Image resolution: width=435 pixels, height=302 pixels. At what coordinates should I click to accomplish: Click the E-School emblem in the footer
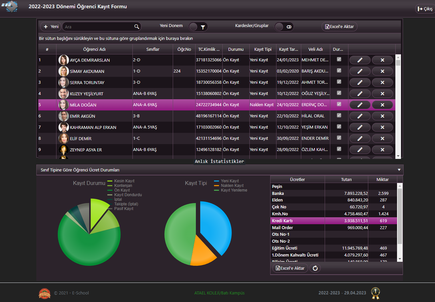pos(45,293)
